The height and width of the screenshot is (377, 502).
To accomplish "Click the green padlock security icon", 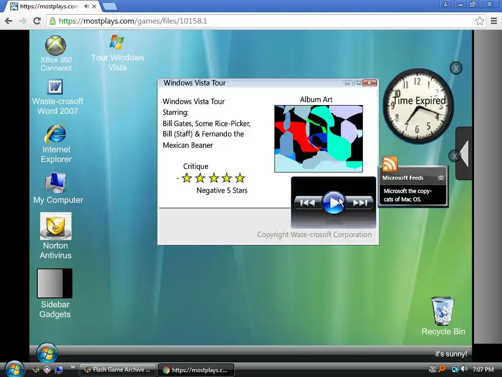I will coord(52,21).
